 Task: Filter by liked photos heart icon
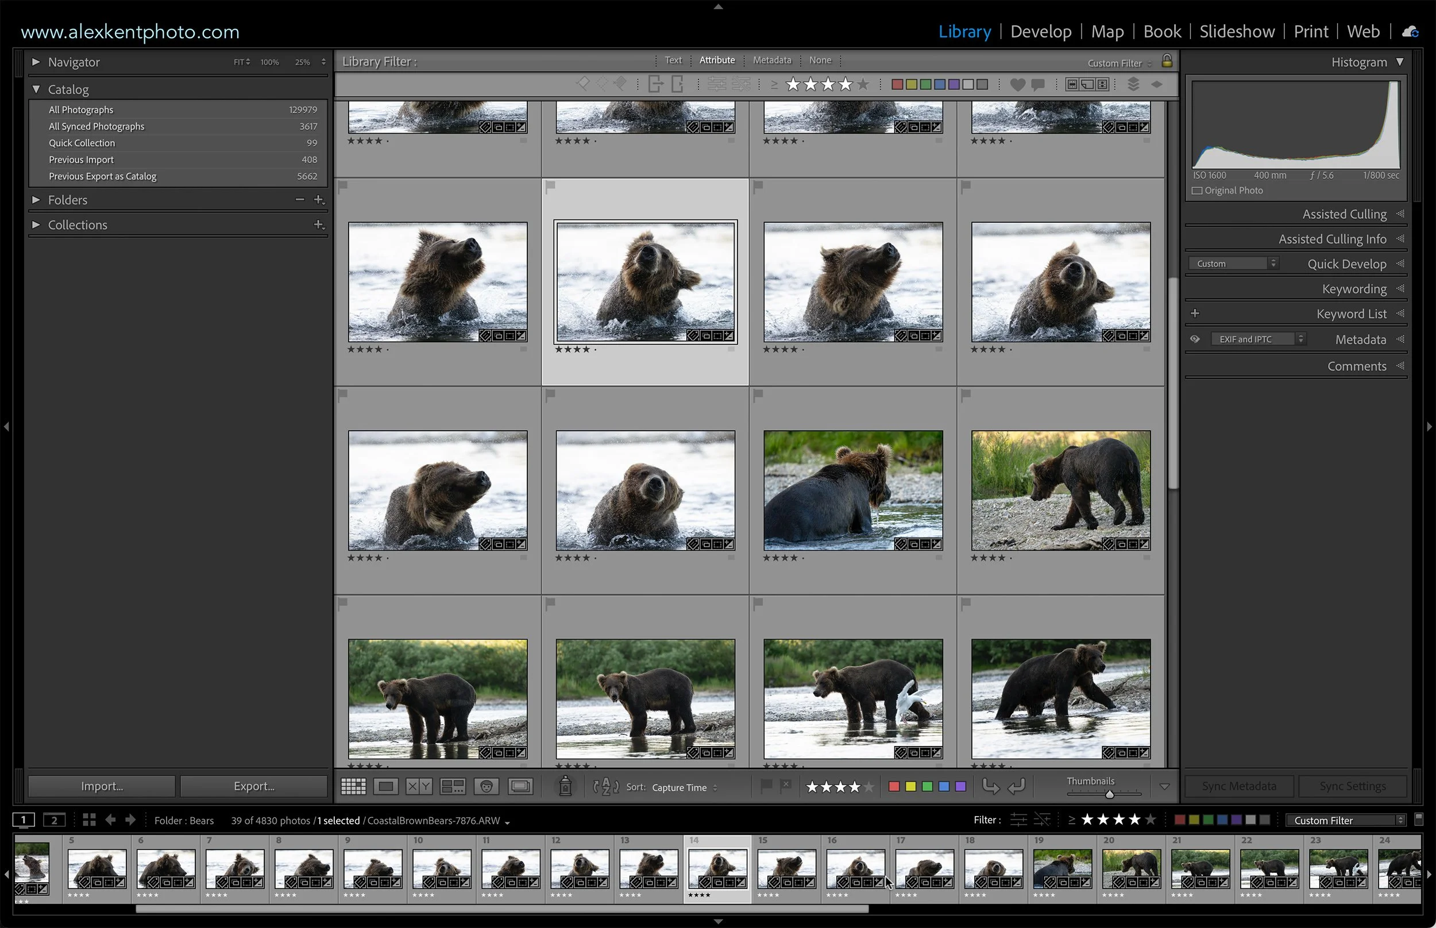click(1017, 84)
